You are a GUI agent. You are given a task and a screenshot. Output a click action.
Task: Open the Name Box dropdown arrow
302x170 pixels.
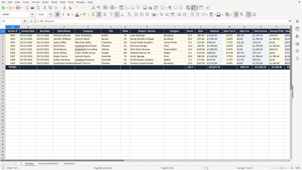pyautogui.click(x=25, y=21)
